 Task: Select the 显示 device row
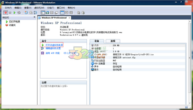[138, 70]
